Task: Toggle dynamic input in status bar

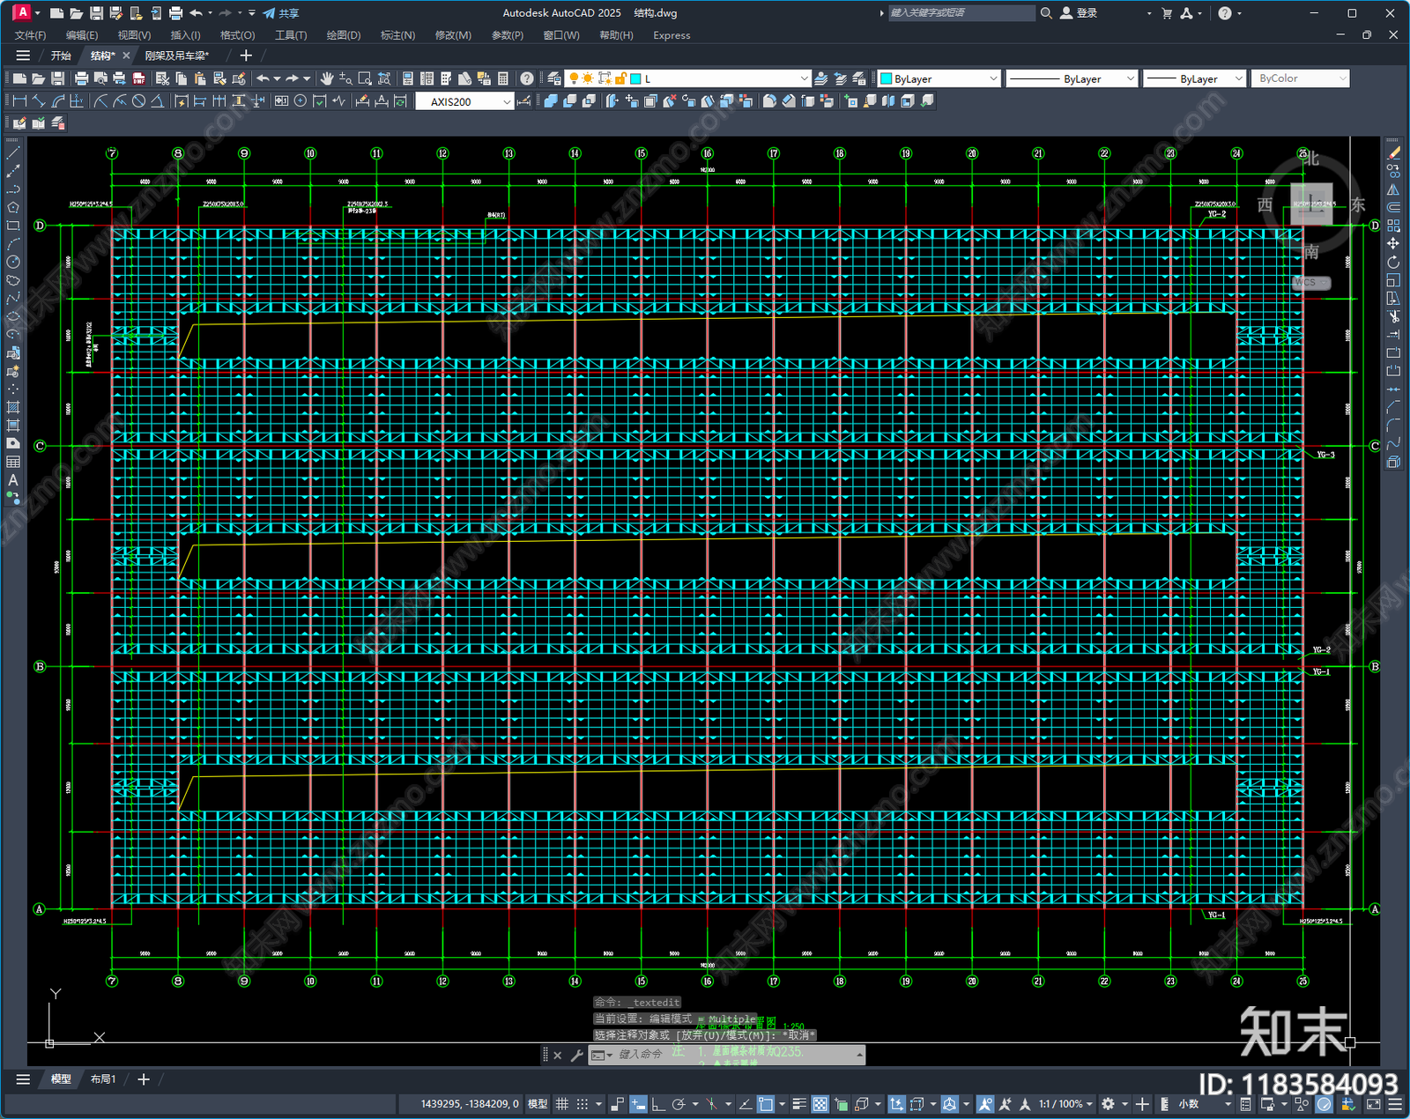Action: click(x=638, y=1104)
